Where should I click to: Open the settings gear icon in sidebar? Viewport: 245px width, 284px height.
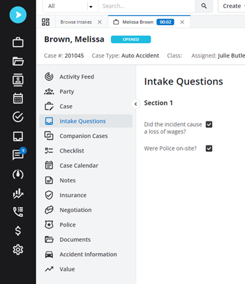click(x=18, y=250)
